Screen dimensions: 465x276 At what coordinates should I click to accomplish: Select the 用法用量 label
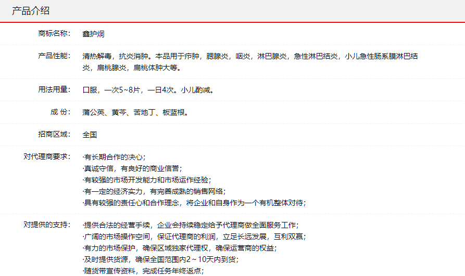tap(54, 89)
